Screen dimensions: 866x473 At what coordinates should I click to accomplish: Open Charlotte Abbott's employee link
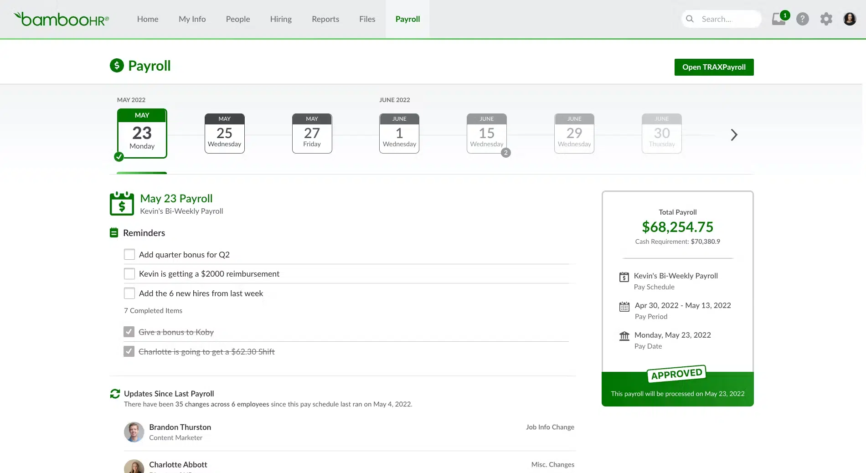point(178,465)
